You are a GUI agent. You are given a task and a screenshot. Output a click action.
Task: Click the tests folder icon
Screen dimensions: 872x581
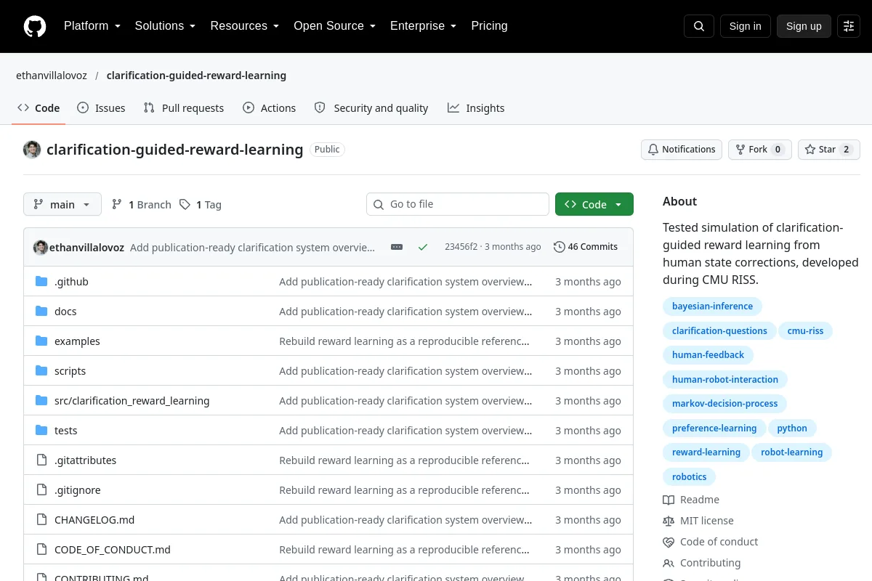(41, 431)
